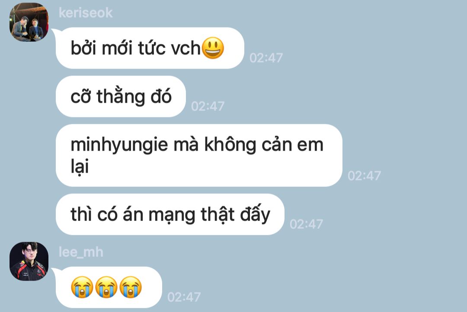
Task: Select the 'minhyungie mà không cản em lại' message
Action: click(x=199, y=155)
